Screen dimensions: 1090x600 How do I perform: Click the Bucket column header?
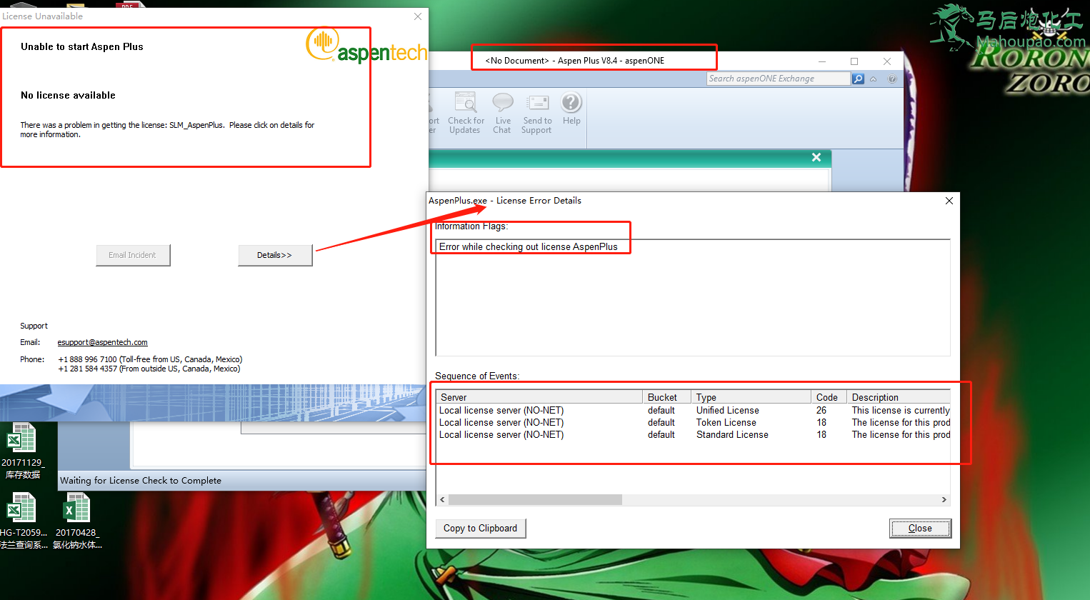(x=666, y=397)
